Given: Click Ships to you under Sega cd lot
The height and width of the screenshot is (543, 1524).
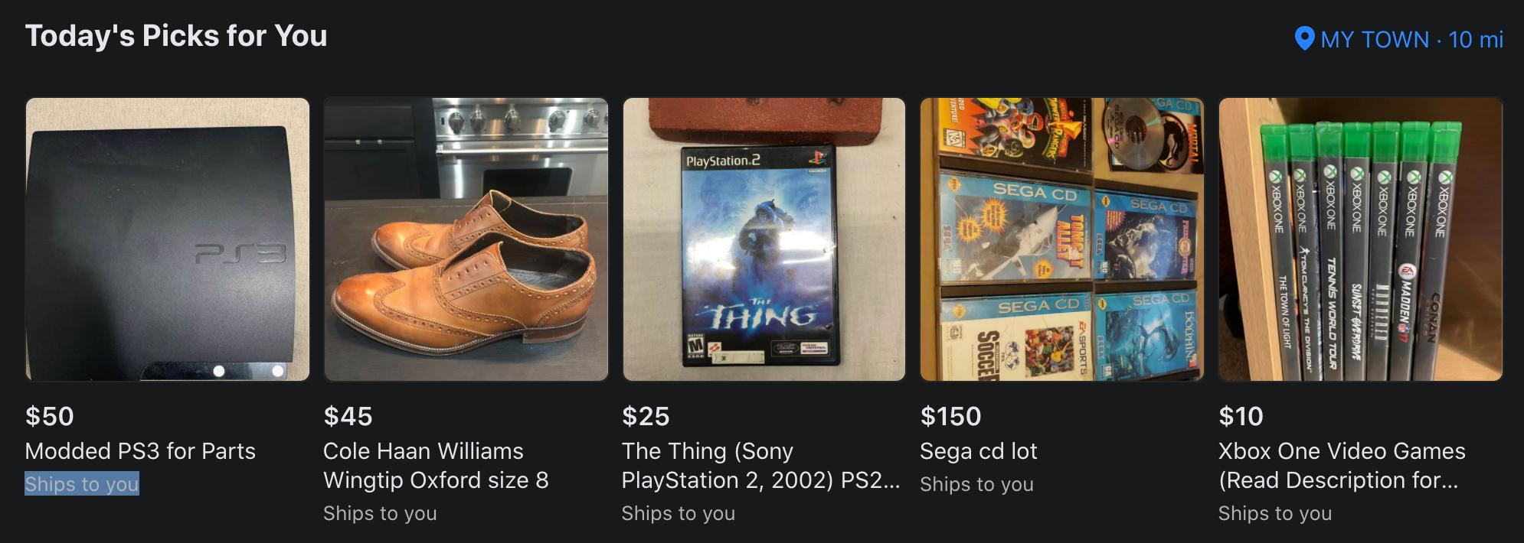Looking at the screenshot, I should (976, 484).
